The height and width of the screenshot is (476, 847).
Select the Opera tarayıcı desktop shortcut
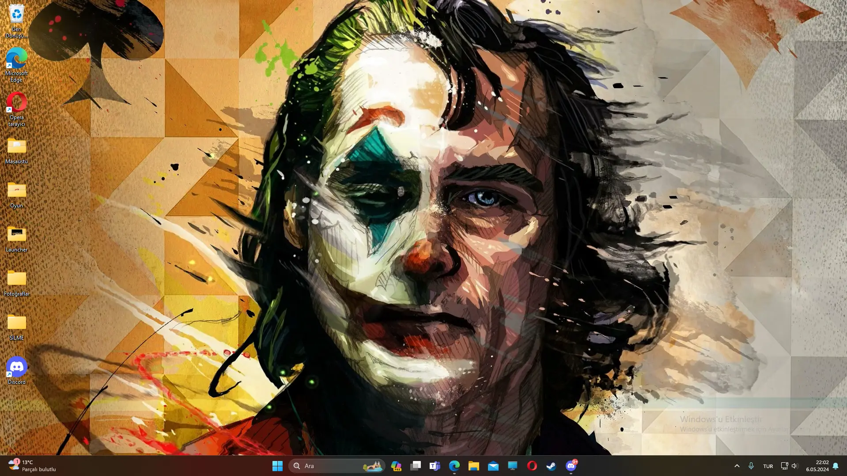coord(16,109)
